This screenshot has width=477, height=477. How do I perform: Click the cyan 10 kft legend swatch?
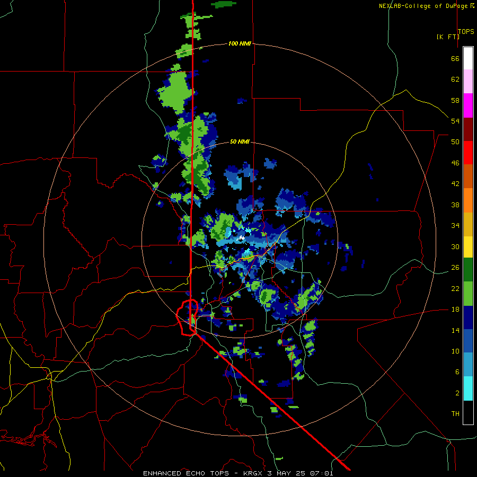pyautogui.click(x=468, y=388)
